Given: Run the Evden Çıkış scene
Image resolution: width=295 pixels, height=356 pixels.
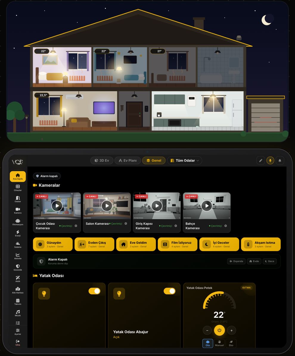Looking at the screenshot, I should coord(94,244).
